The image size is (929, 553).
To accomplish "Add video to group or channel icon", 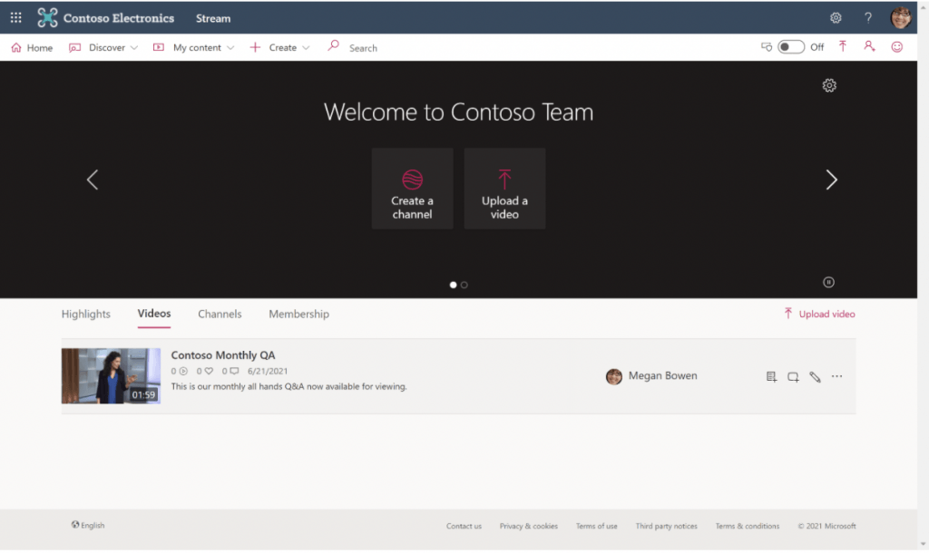I will pyautogui.click(x=793, y=376).
